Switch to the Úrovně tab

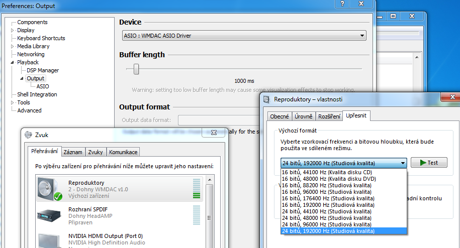click(303, 116)
